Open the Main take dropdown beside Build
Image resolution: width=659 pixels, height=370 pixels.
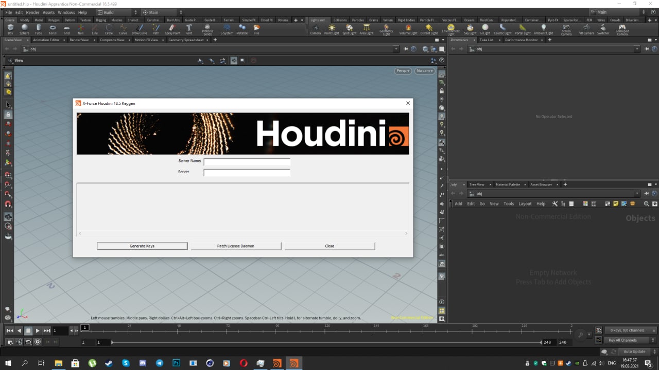(162, 12)
